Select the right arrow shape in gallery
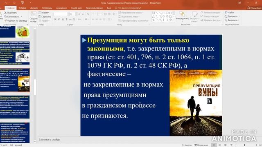Screen dimensions: 262x147 coord(164,16)
